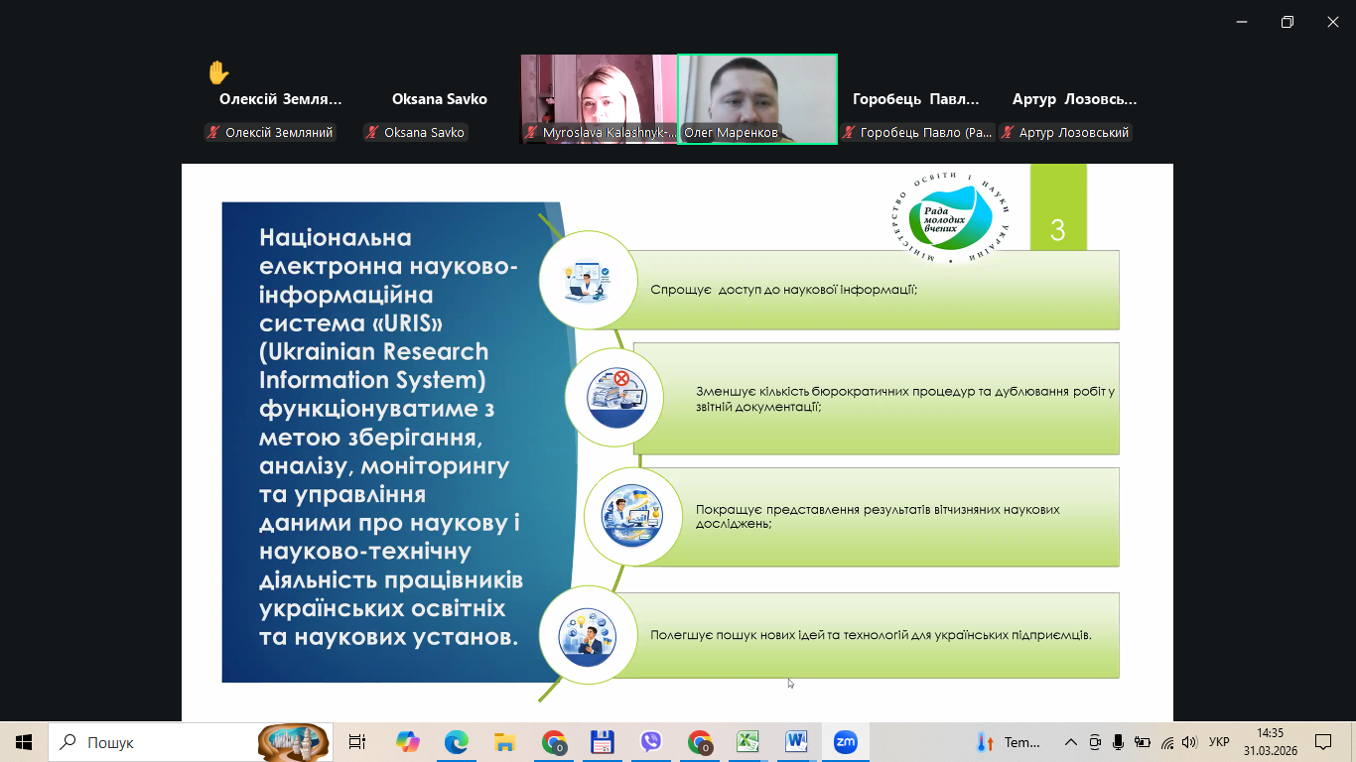Select Артур Лозовський participant tile
1356x762 pixels.
(1075, 99)
